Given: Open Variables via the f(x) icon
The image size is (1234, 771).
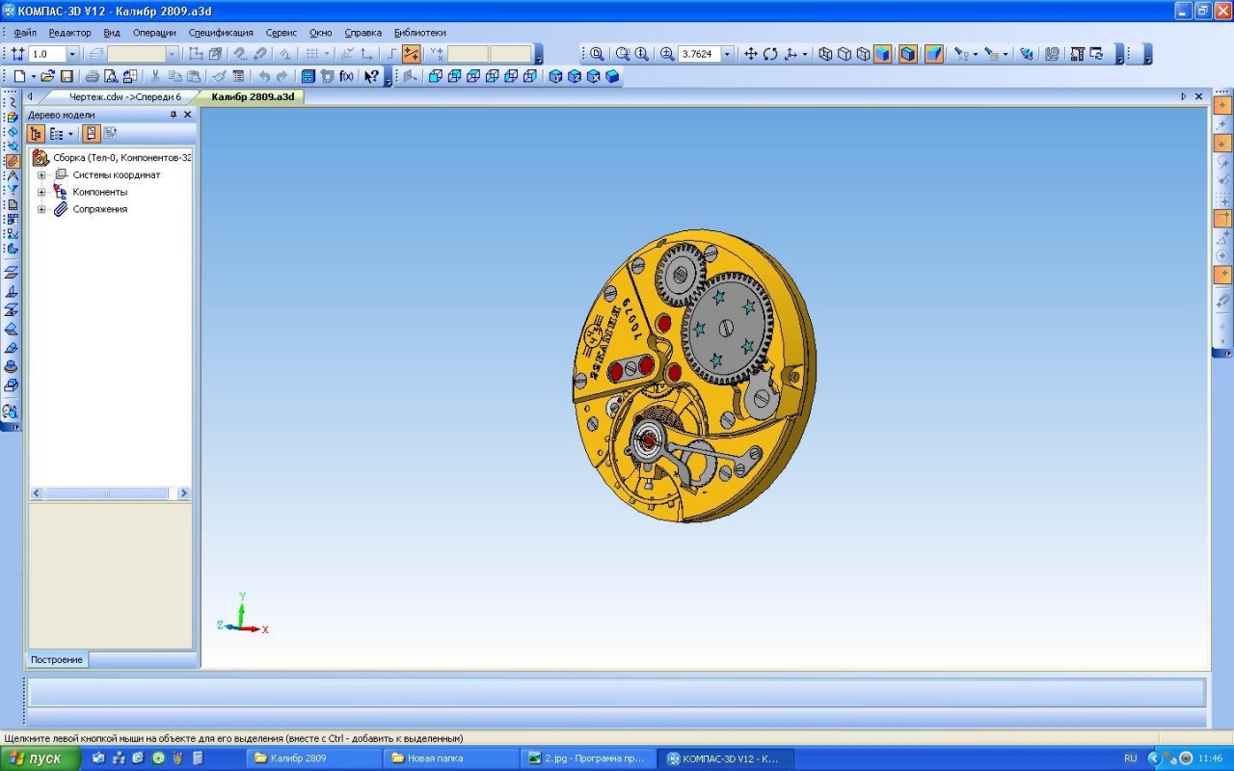Looking at the screenshot, I should coord(346,76).
